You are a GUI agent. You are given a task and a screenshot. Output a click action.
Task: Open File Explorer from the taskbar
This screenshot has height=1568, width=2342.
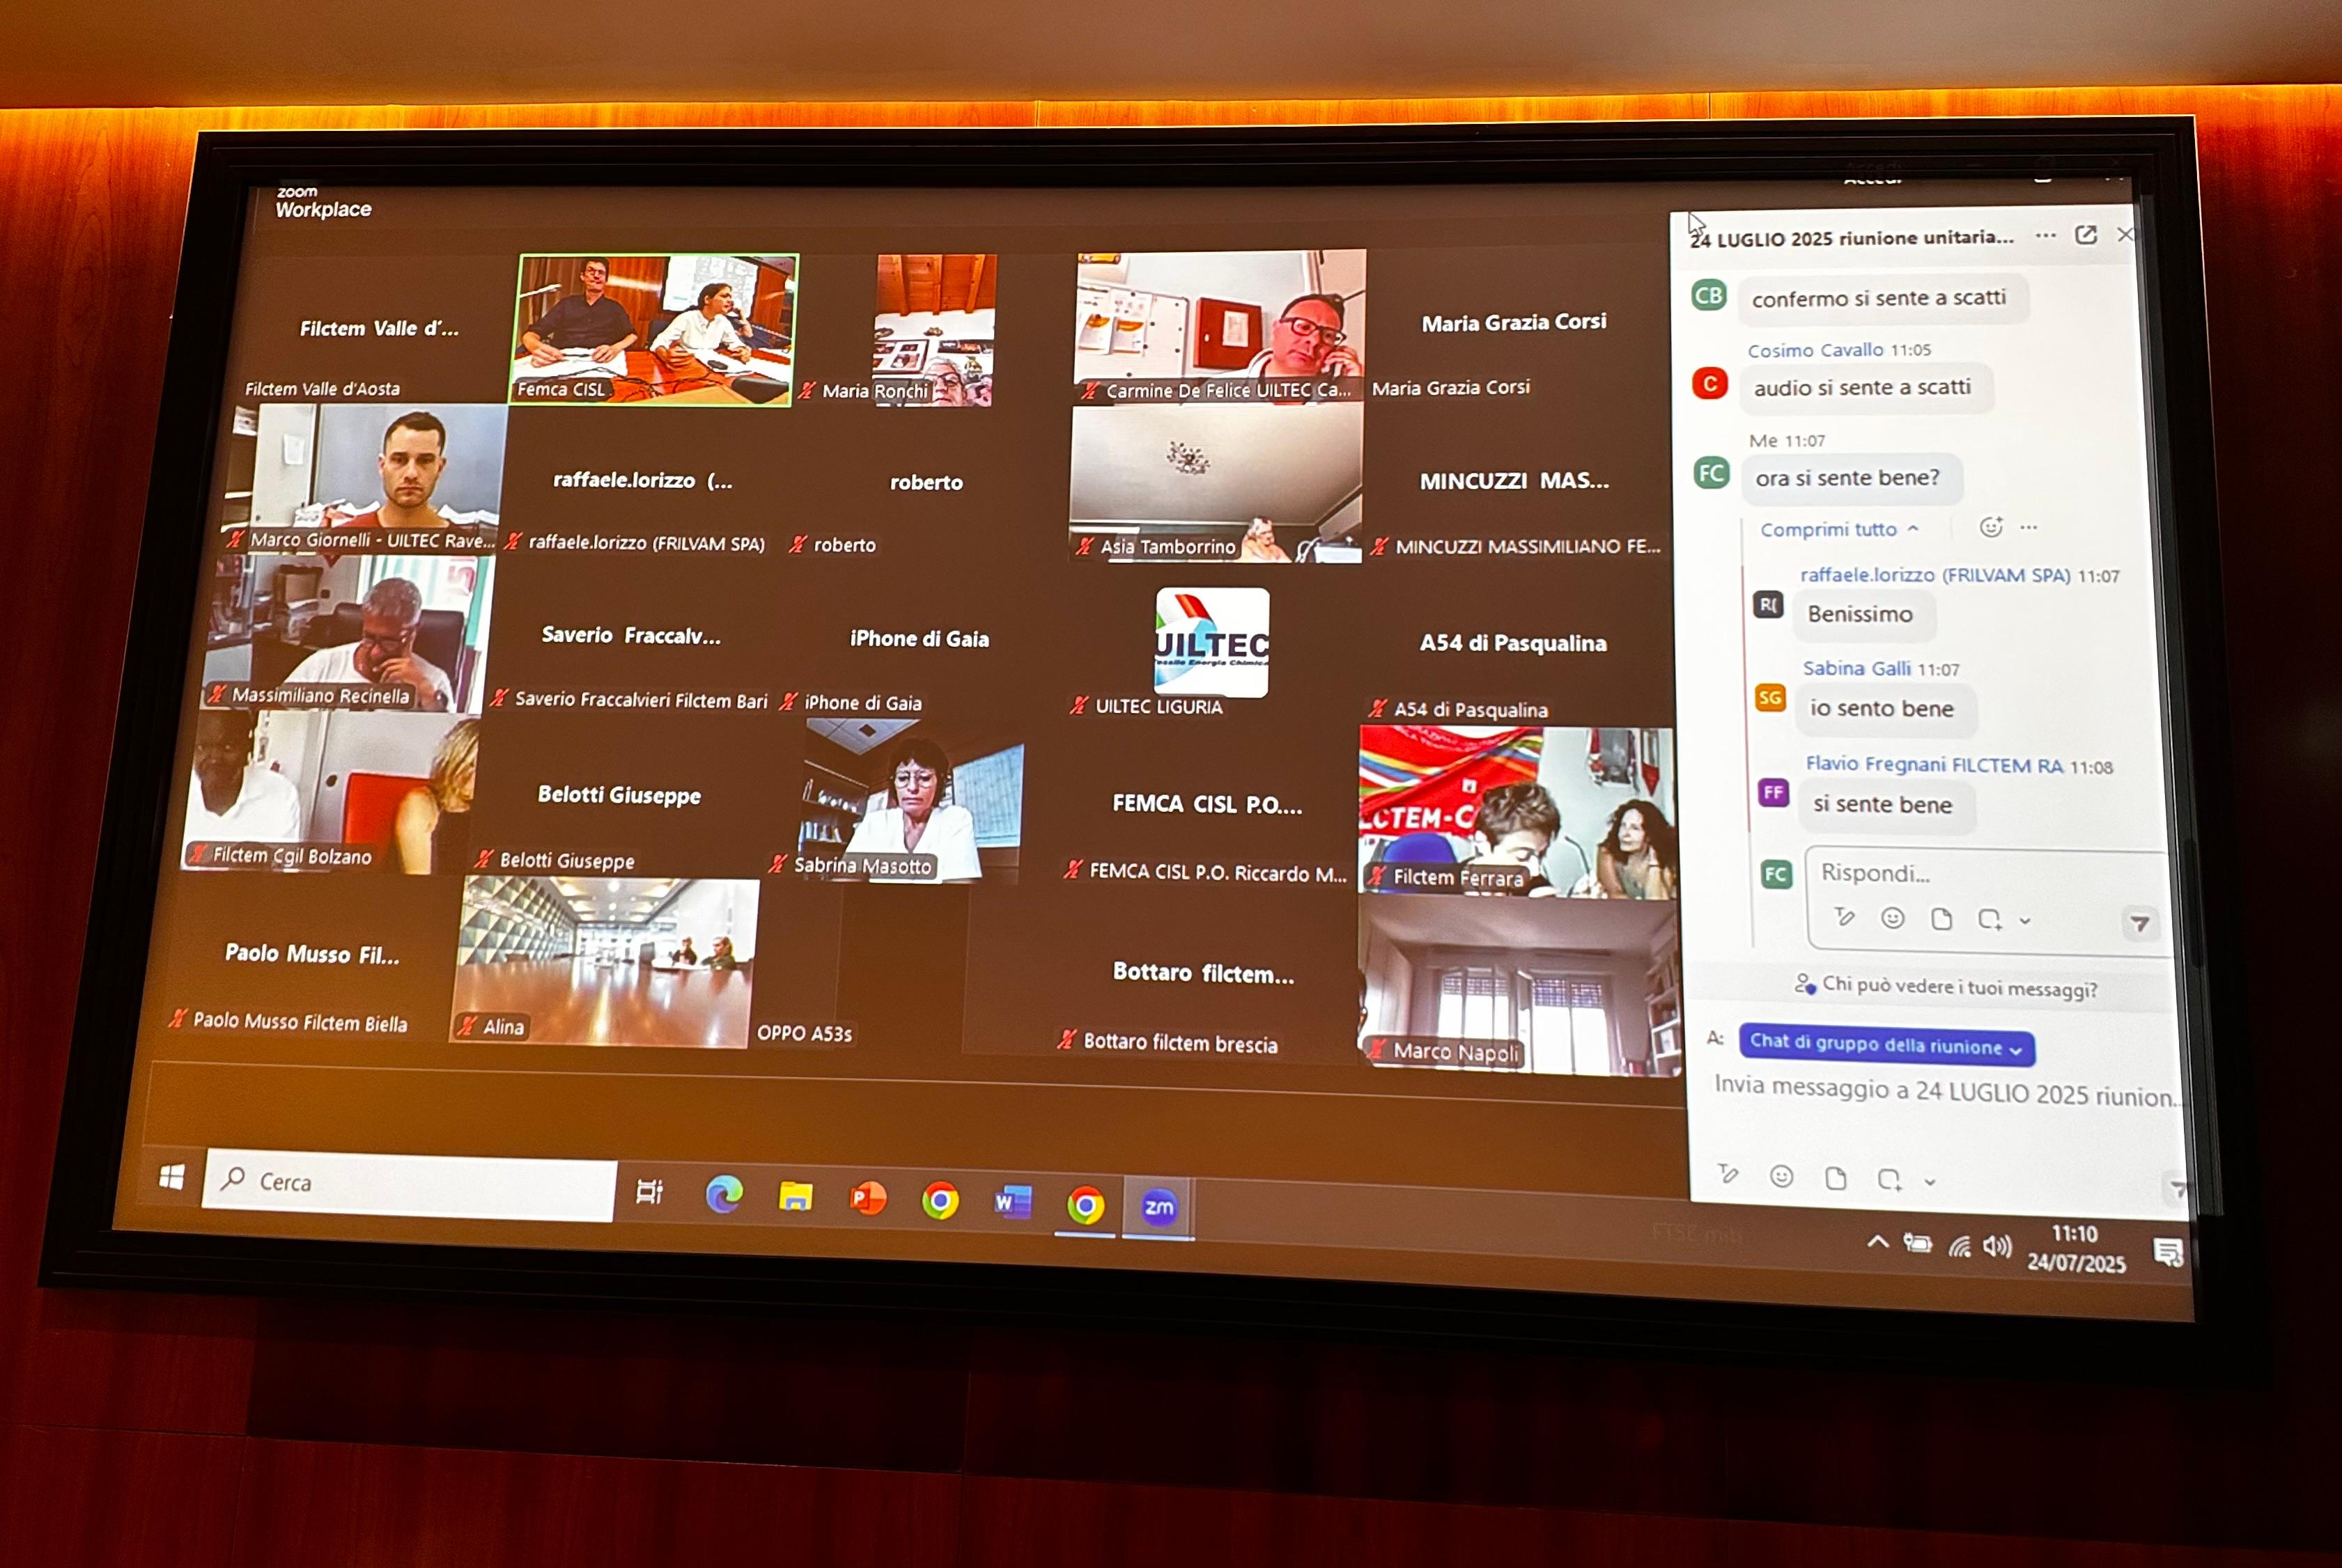pyautogui.click(x=796, y=1196)
